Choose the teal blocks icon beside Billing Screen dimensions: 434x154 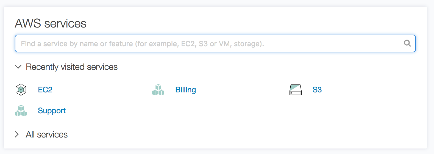tap(158, 90)
